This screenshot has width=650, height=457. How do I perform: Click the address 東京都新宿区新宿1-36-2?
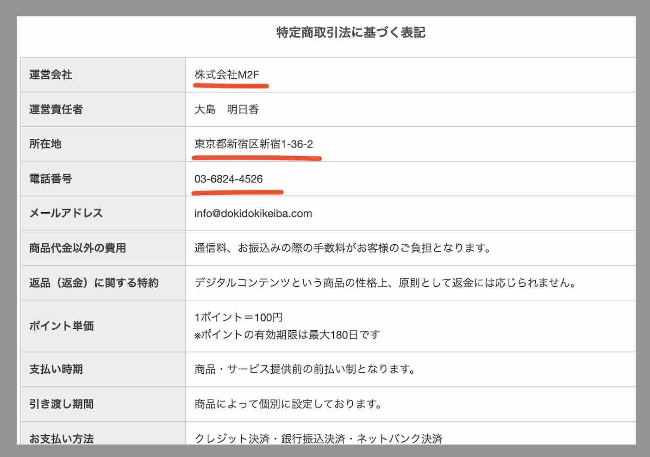[254, 144]
